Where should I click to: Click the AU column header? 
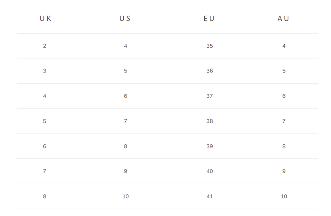283,19
